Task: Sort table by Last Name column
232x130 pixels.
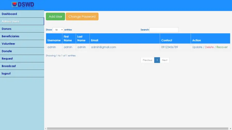Action: click(x=82, y=39)
